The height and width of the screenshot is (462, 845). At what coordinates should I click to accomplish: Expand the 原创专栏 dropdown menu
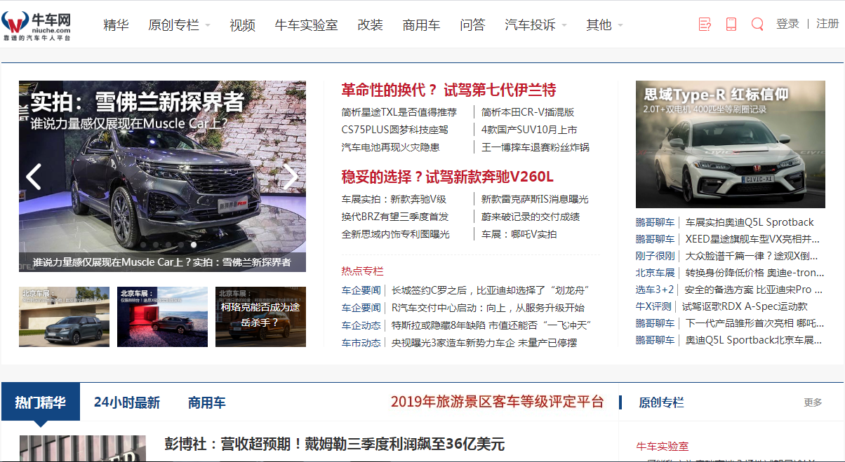coord(179,25)
